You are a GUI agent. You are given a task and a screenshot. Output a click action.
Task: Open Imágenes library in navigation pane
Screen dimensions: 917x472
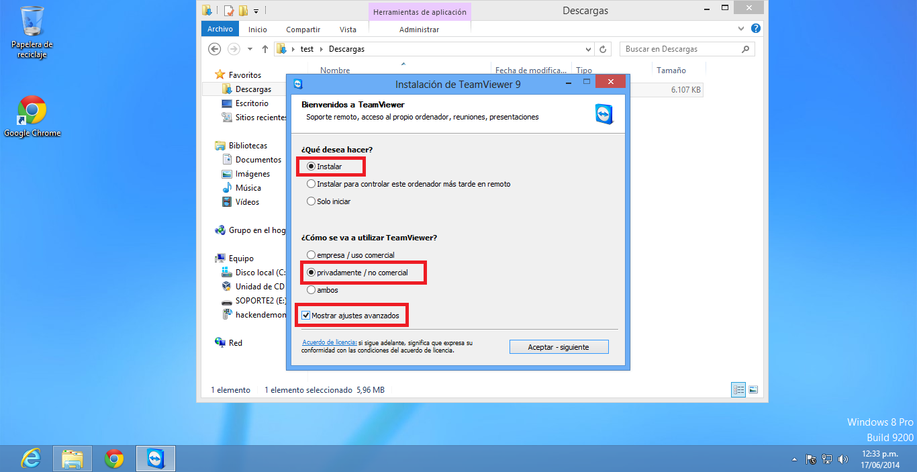coord(252,174)
